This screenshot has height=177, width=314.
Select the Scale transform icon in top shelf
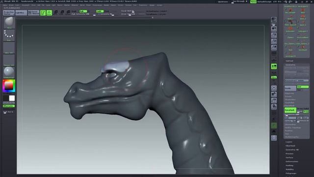62,13
